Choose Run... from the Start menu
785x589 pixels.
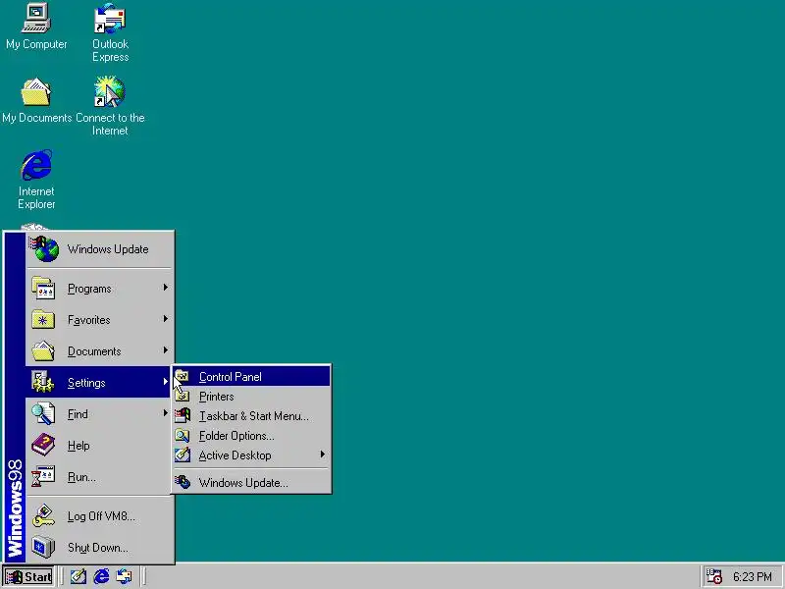click(100, 477)
